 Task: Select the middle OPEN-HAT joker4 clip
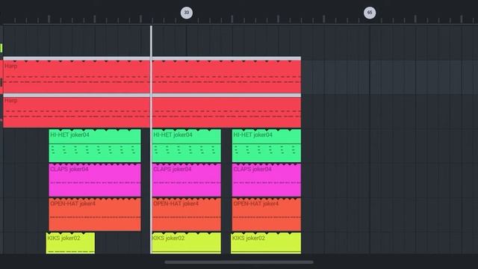187,214
